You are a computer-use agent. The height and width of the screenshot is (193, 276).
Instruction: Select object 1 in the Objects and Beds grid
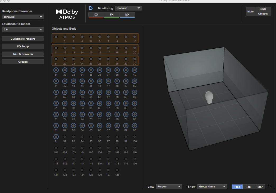pyautogui.click(x=56, y=37)
